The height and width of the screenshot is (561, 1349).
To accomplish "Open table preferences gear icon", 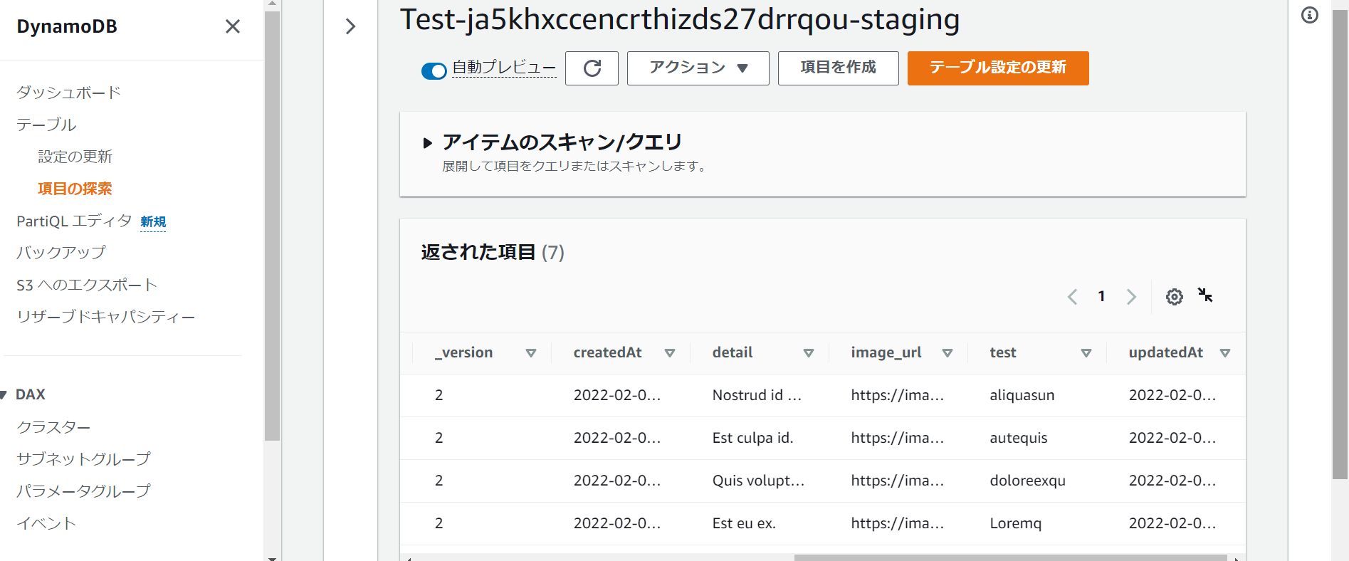I will (1175, 297).
